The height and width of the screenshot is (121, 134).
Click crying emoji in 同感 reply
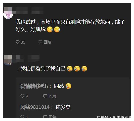[x=68, y=86]
